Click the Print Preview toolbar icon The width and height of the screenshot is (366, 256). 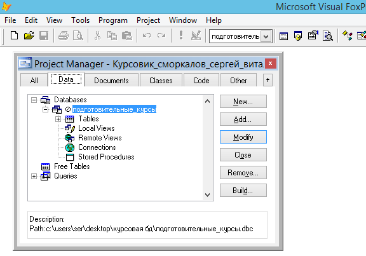point(78,36)
